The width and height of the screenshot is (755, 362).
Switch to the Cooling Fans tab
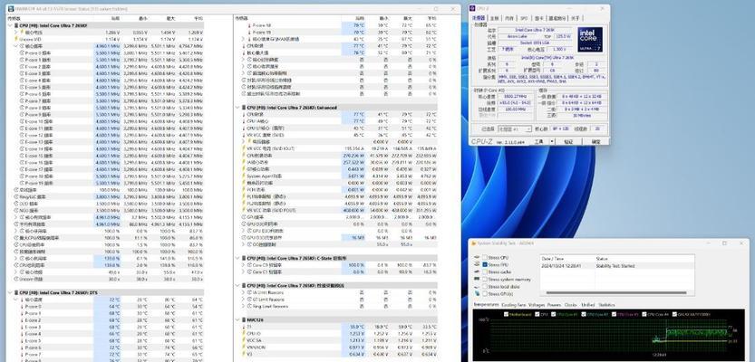pyautogui.click(x=514, y=305)
